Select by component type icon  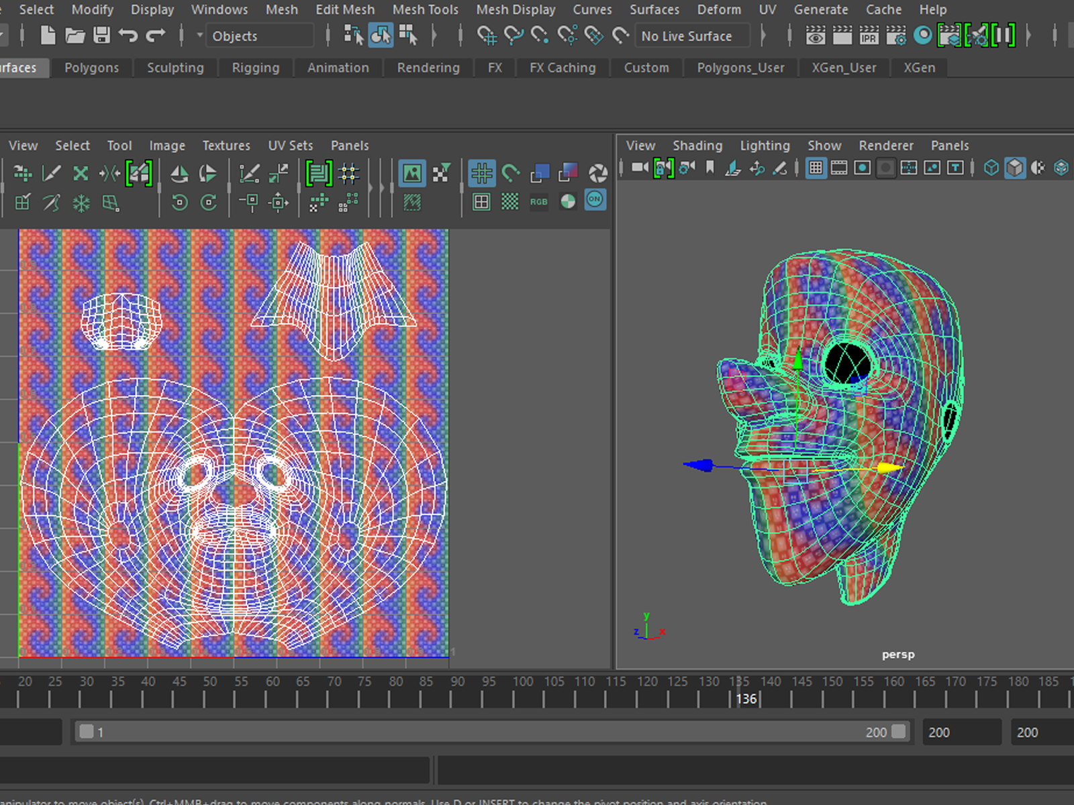pos(407,36)
